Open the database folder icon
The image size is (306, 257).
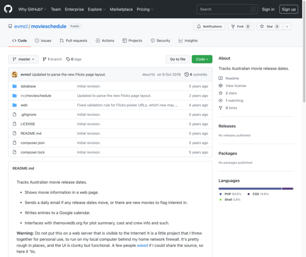(x=14, y=86)
